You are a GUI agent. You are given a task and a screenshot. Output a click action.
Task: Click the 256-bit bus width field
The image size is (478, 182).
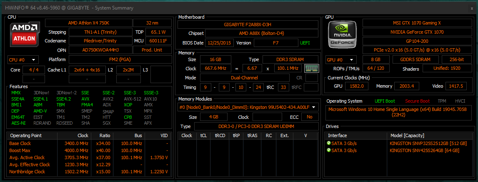[x=457, y=59]
